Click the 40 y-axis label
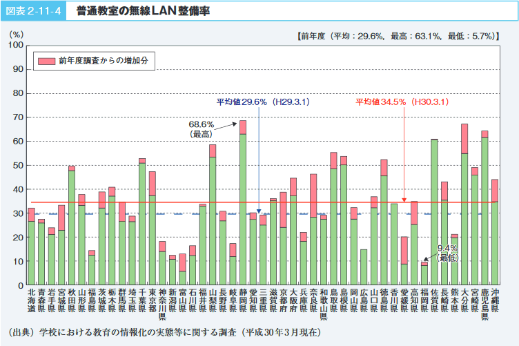The image size is (519, 346). (18, 189)
